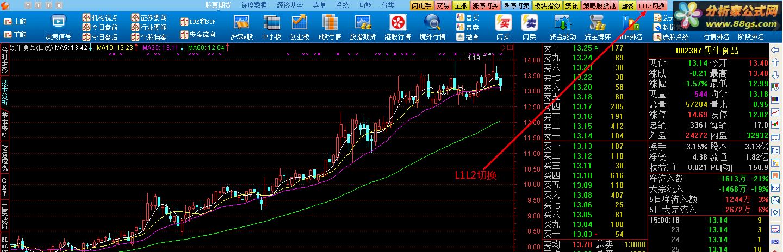Open the 功能 menu
Image resolution: width=783 pixels, height=252 pixels.
point(365,5)
